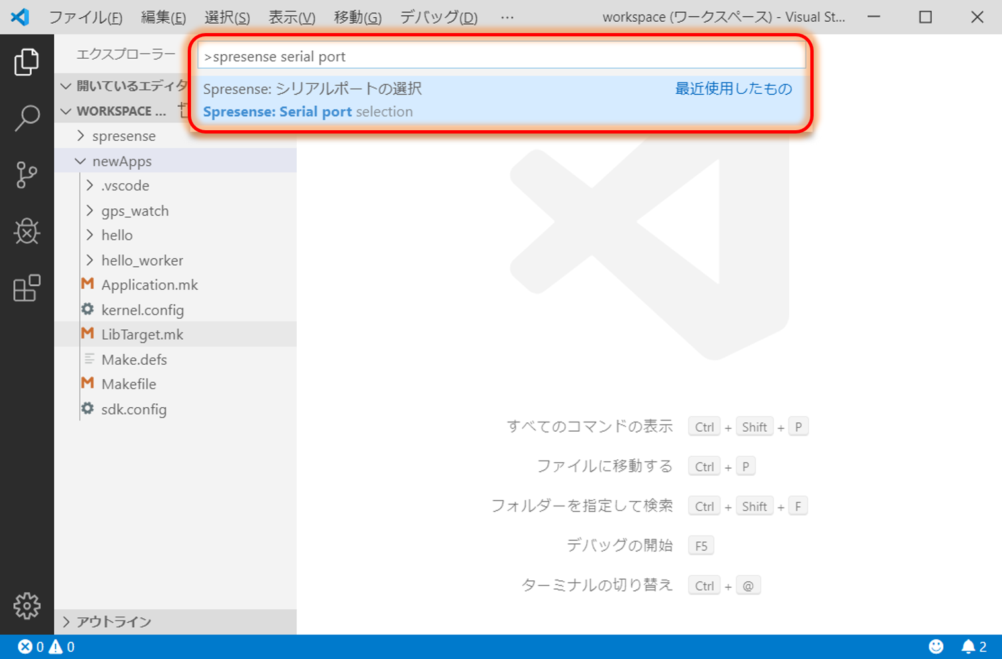This screenshot has height=659, width=1002.
Task: Open the デバッグ menu
Action: tap(438, 17)
